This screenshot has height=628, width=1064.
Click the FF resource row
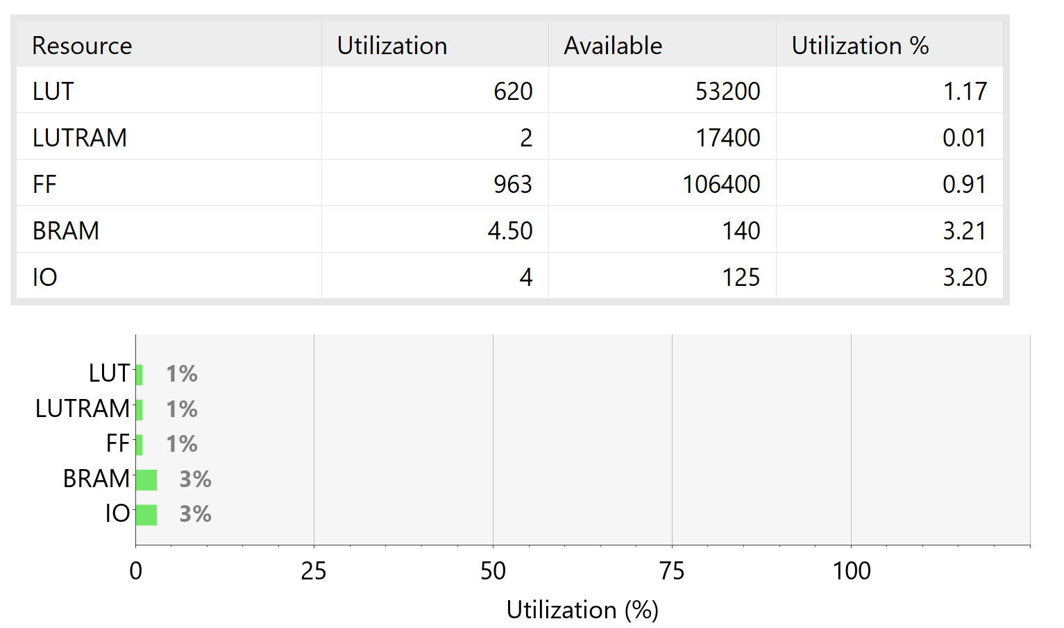[509, 183]
